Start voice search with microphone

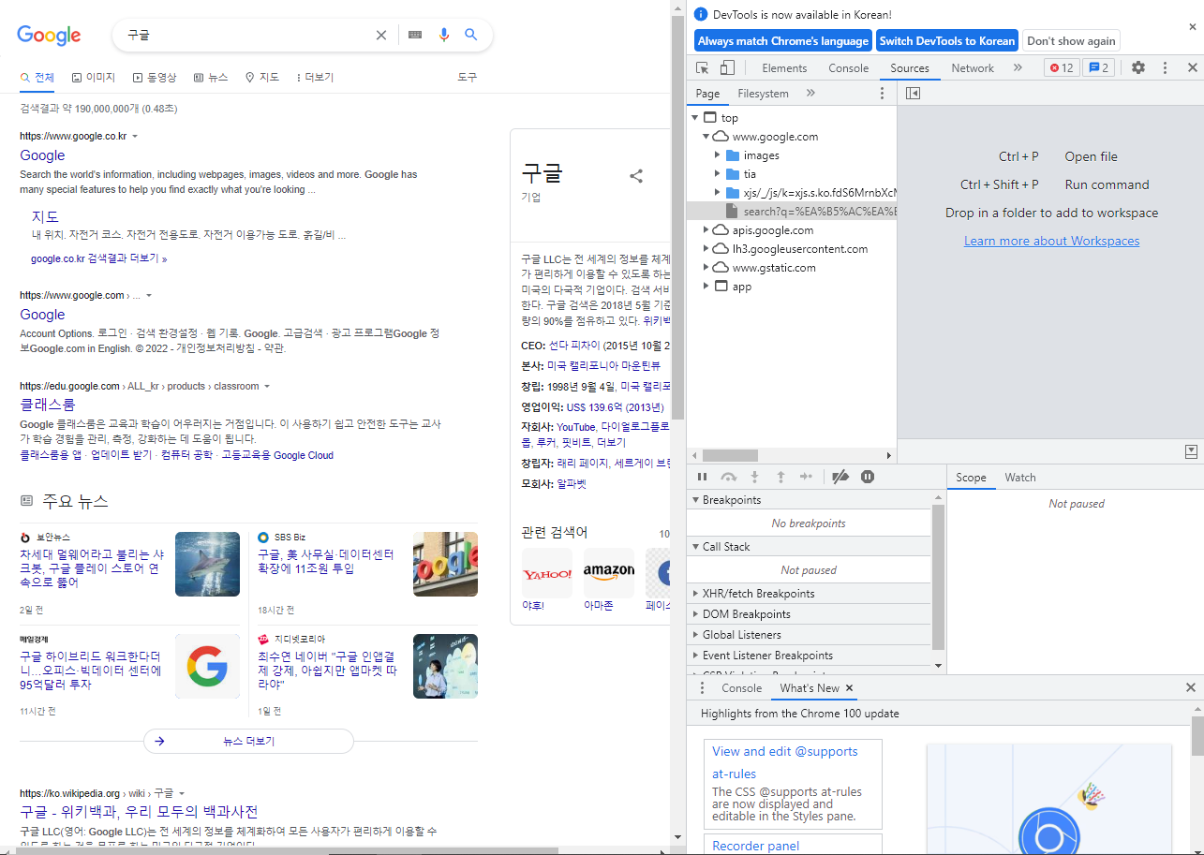click(x=444, y=35)
